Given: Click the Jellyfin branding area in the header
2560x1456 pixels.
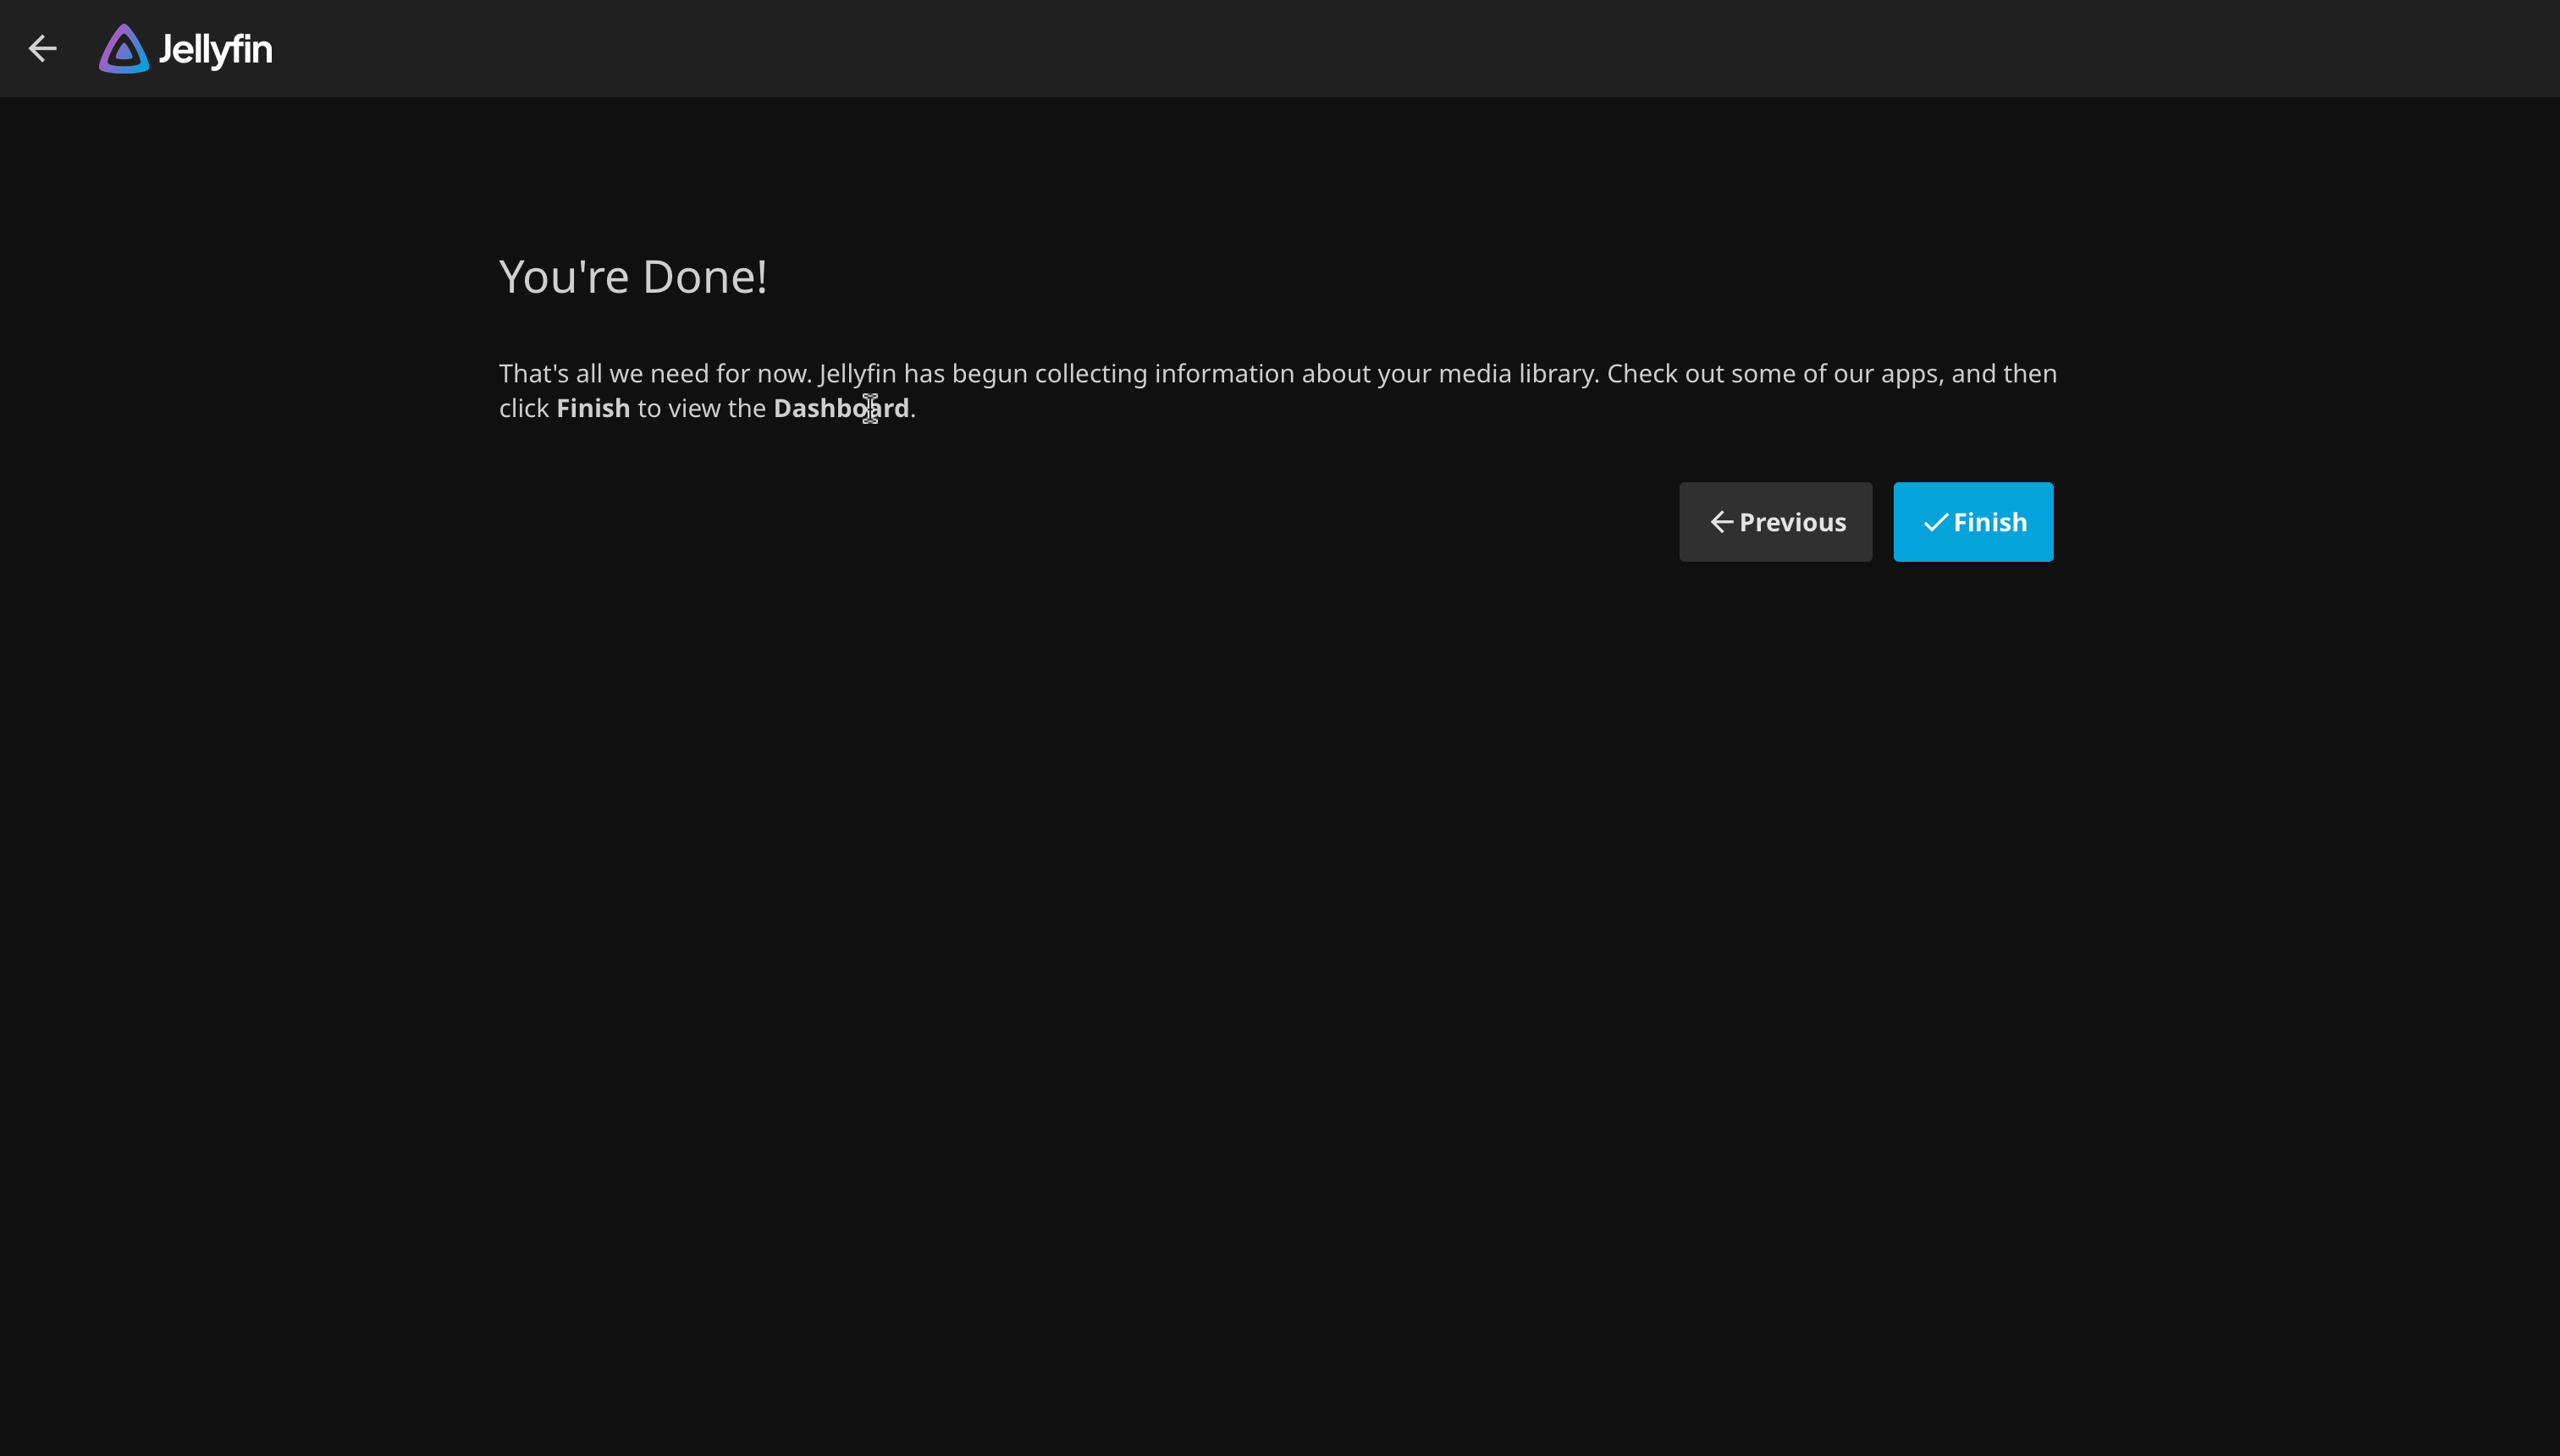Looking at the screenshot, I should pos(185,48).
